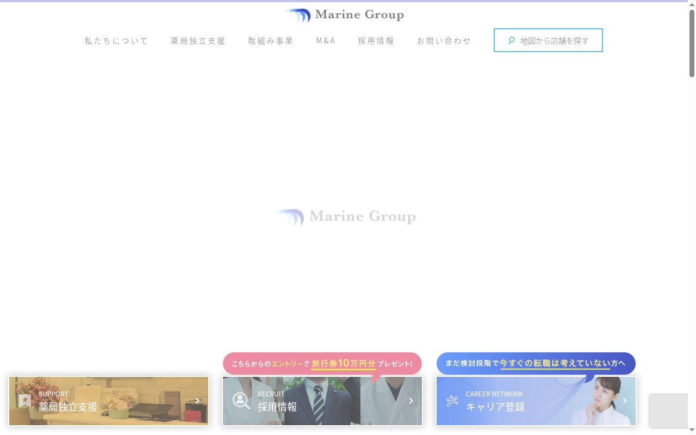This screenshot has width=696, height=435.
Task: Click the pink 旅行券10万円分 promotion bubble
Action: (x=322, y=364)
